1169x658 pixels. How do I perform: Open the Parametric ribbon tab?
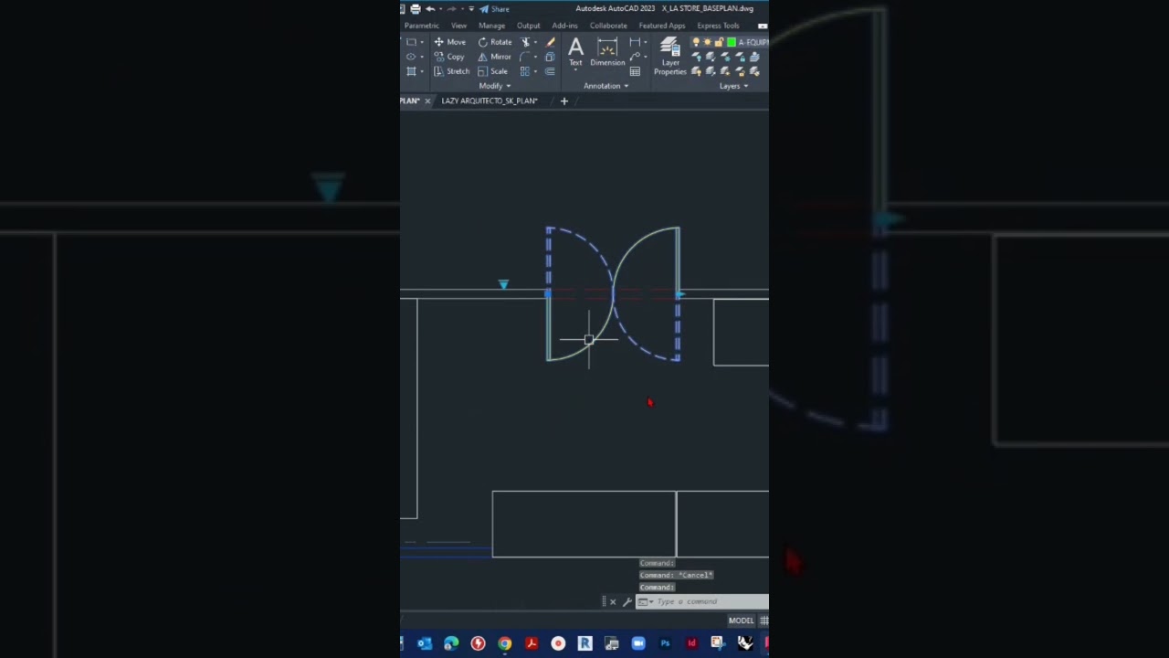(x=422, y=26)
